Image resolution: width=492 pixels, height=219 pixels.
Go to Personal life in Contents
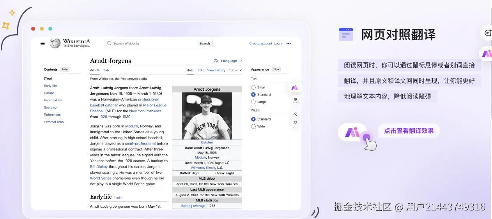[x=53, y=100]
